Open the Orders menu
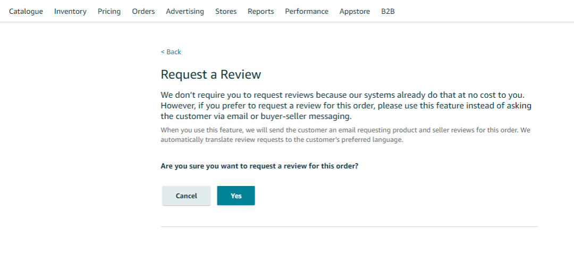 point(143,11)
